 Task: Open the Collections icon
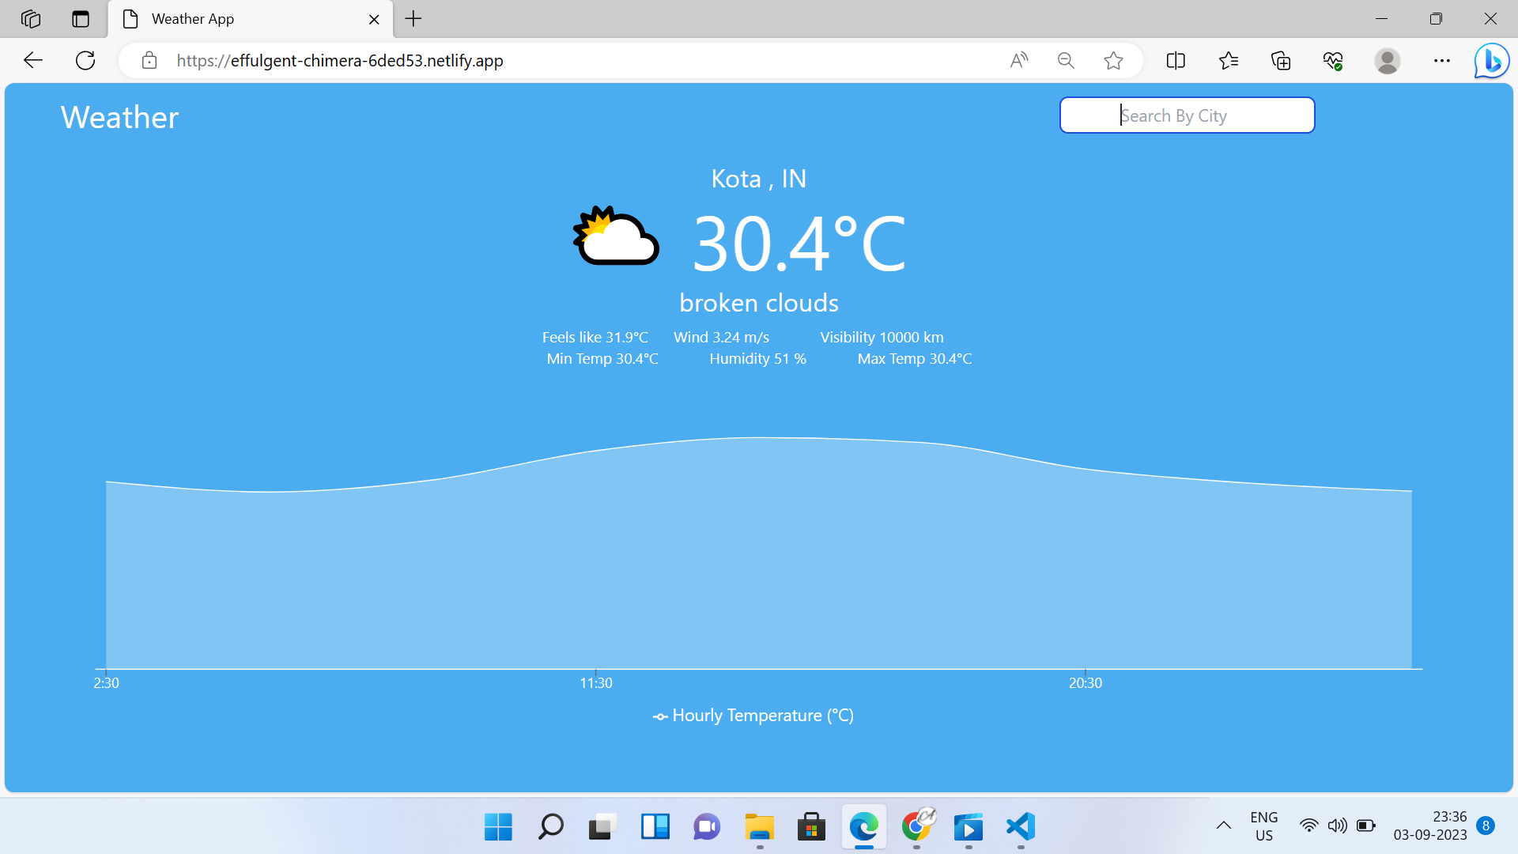1281,60
